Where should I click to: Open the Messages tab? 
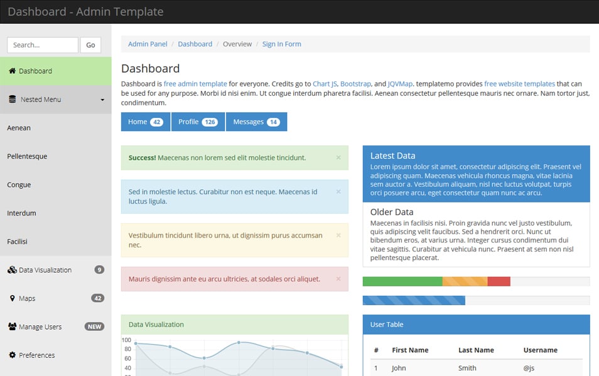pyautogui.click(x=256, y=122)
